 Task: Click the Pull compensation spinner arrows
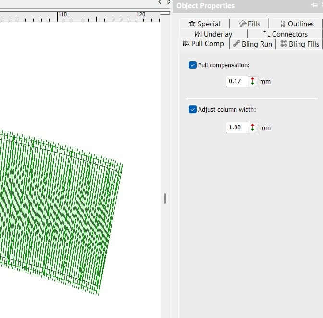pyautogui.click(x=253, y=81)
